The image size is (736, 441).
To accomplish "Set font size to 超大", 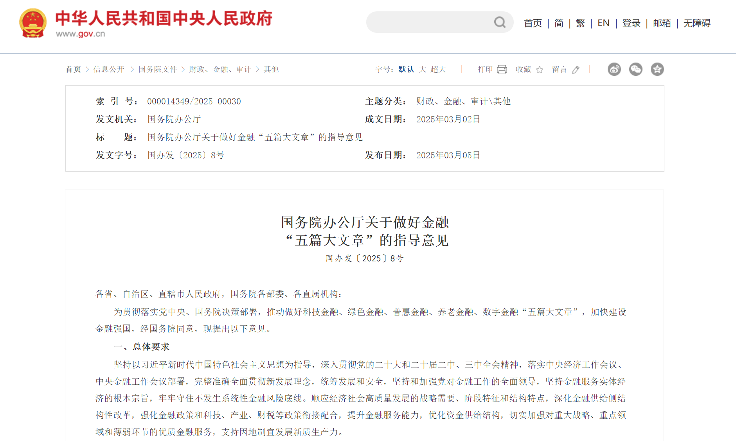I will [x=438, y=69].
